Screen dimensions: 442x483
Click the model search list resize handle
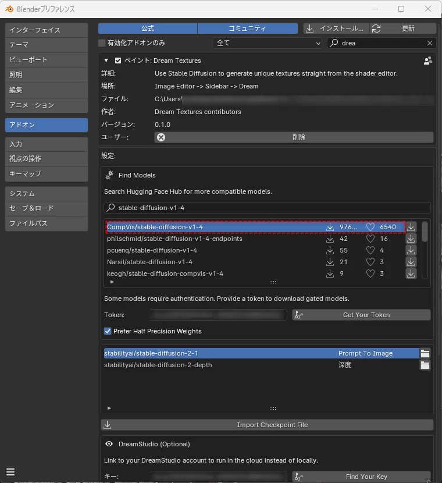coord(273,282)
